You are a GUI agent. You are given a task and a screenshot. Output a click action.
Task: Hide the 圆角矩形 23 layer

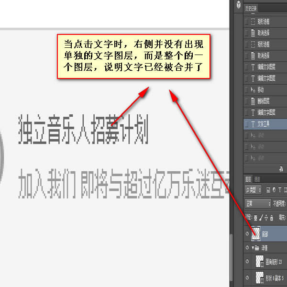(247, 261)
